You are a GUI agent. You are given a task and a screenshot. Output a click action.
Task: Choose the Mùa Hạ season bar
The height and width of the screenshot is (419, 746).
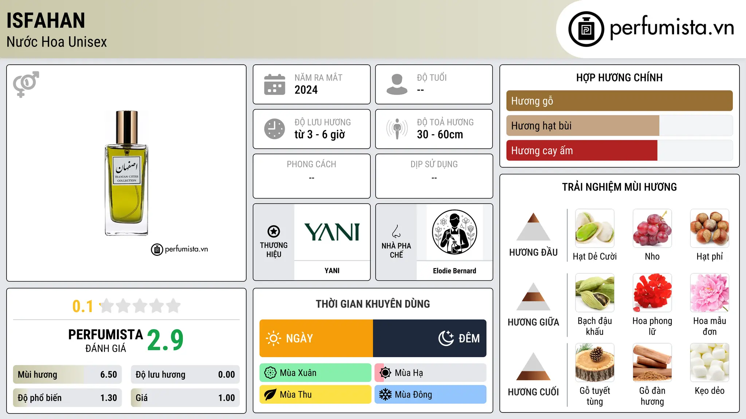[431, 373]
